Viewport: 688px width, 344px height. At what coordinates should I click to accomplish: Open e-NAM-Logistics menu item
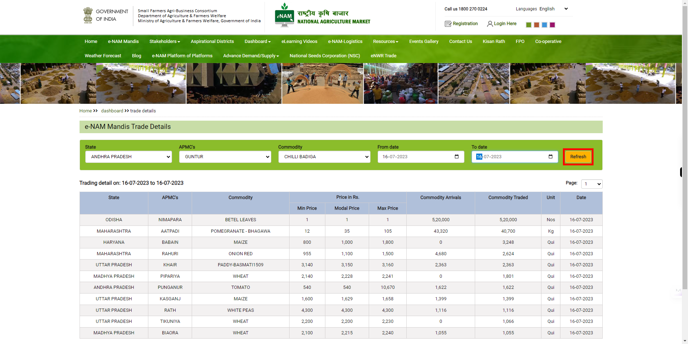pos(345,42)
